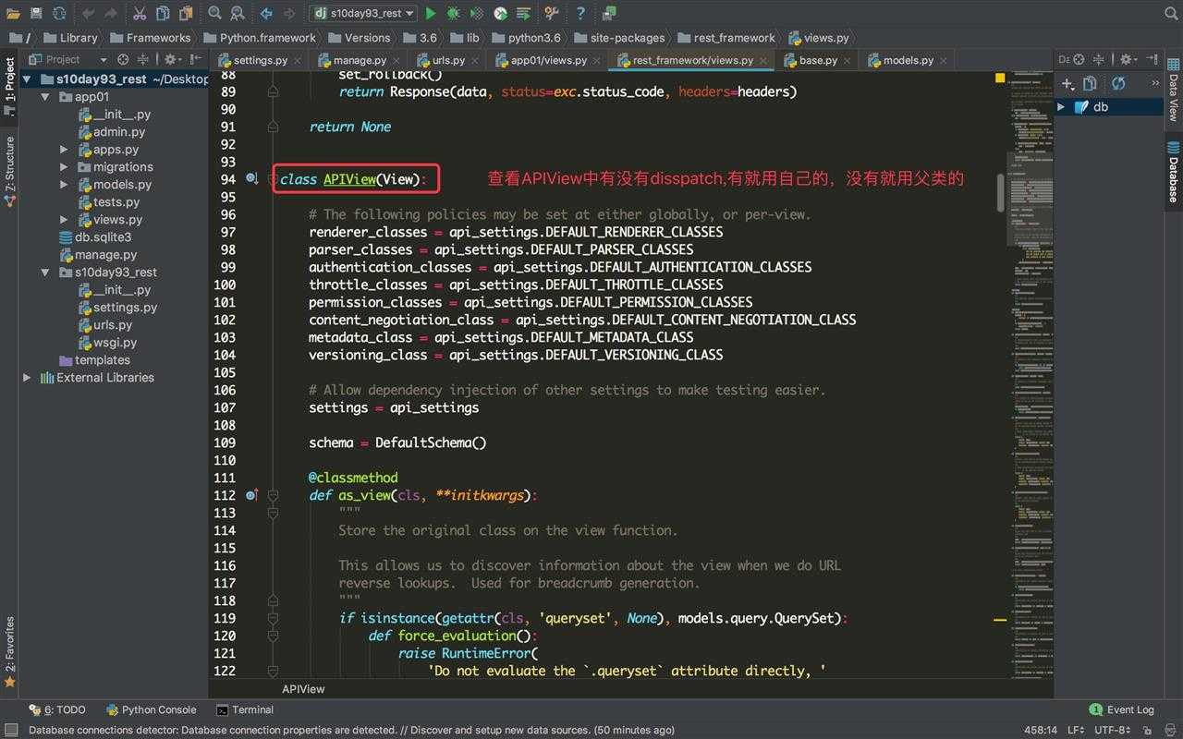This screenshot has height=739, width=1183.
Task: Run with coverage icon
Action: pyautogui.click(x=477, y=13)
